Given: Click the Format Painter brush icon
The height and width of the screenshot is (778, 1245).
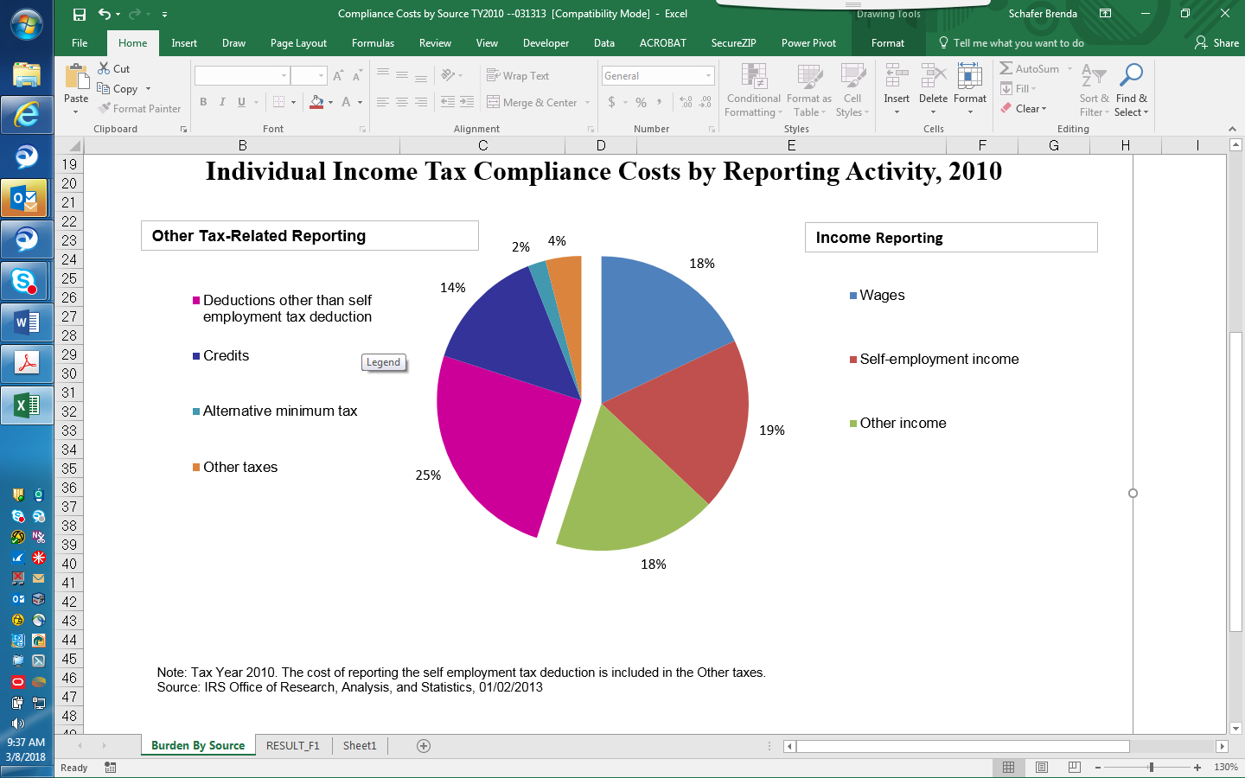Looking at the screenshot, I should click(x=105, y=109).
